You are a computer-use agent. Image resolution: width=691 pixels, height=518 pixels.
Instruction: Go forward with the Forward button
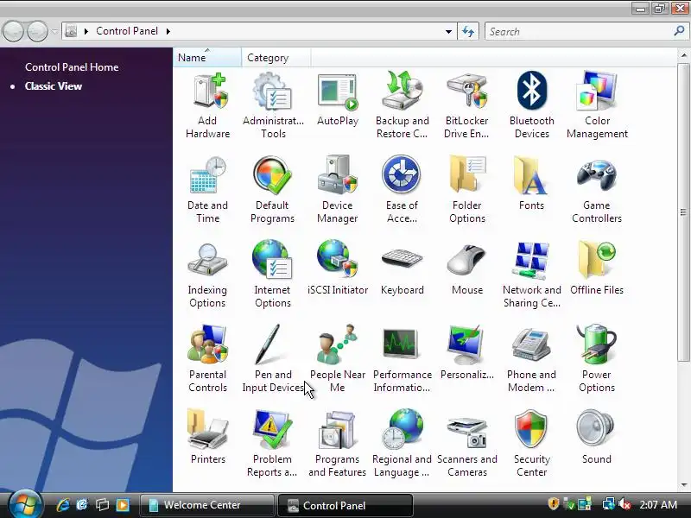point(37,31)
